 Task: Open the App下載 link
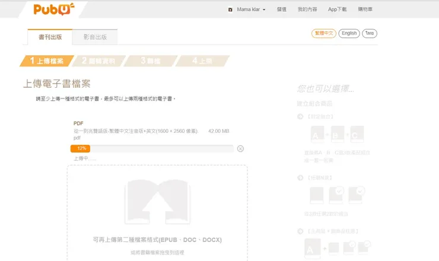click(x=337, y=9)
